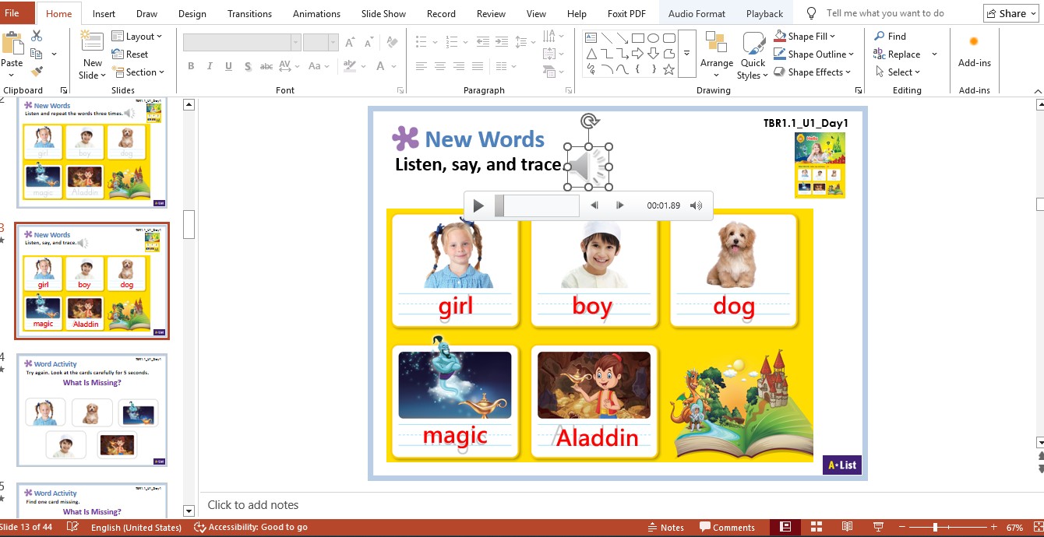The image size is (1044, 537).
Task: Mute the audio using volume icon
Action: coord(696,206)
